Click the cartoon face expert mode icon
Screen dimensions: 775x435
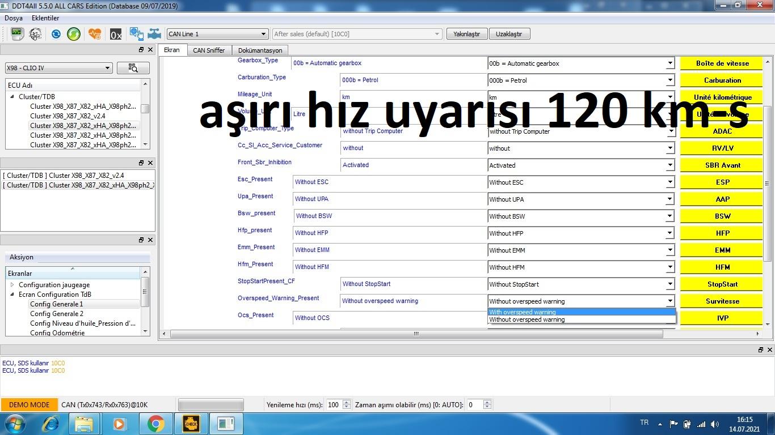(x=35, y=34)
